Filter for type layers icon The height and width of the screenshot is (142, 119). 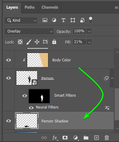tap(63, 20)
